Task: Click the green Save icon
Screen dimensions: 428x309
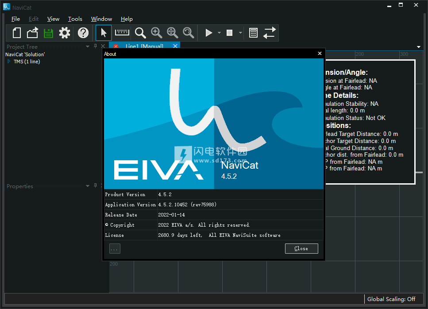Action: tap(48, 33)
